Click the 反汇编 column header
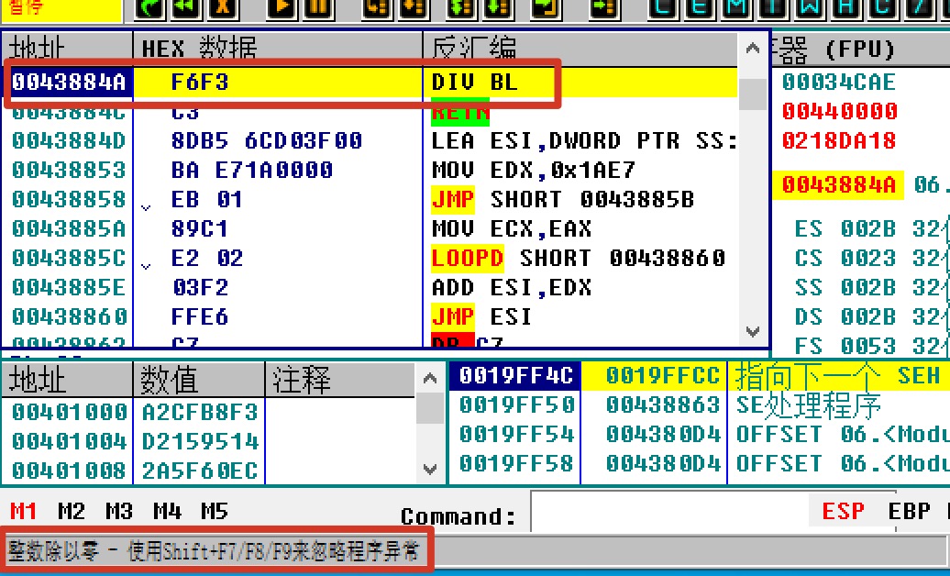Screen dimensions: 950x576 pyautogui.click(x=580, y=49)
